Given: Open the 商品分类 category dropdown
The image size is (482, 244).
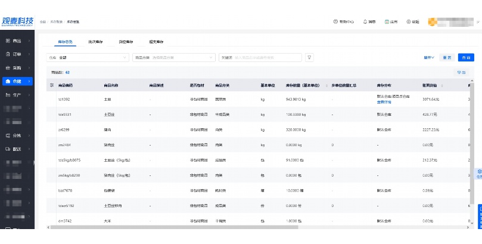Looking at the screenshot, I should (x=174, y=57).
